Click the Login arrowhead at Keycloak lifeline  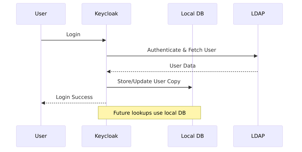(104, 40)
